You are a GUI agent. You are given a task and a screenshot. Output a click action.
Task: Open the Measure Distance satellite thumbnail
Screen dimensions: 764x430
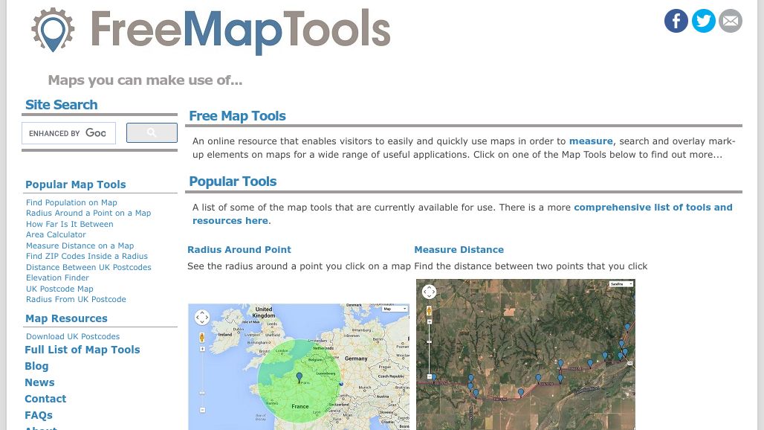click(x=525, y=354)
